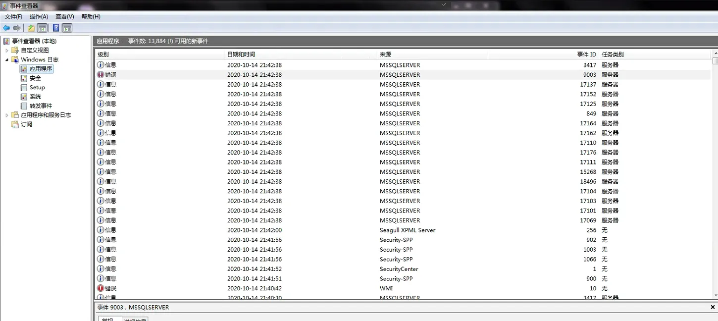This screenshot has width=718, height=321.
Task: Open the 操作(A) menu
Action: pyautogui.click(x=39, y=17)
